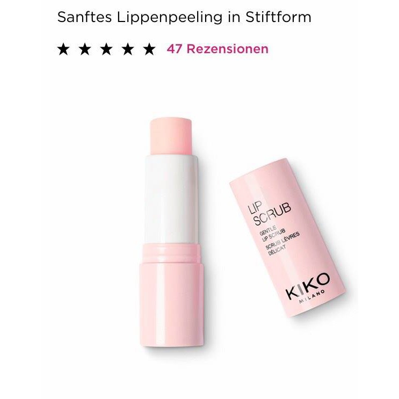Click the second rating star
Viewport: 399px width, 399px height.
point(85,49)
